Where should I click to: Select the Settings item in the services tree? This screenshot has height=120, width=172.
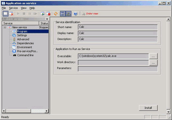[22, 35]
